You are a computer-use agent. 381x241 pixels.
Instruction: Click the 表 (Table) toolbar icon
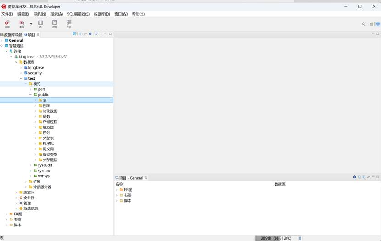(40, 23)
